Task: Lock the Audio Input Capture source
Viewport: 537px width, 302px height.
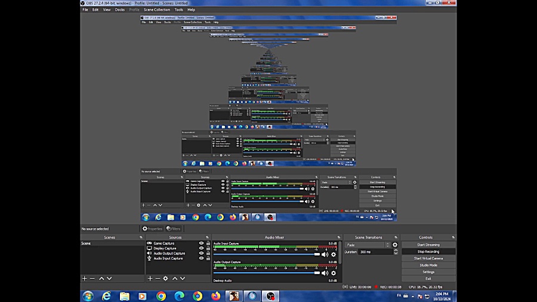Action: pyautogui.click(x=208, y=258)
